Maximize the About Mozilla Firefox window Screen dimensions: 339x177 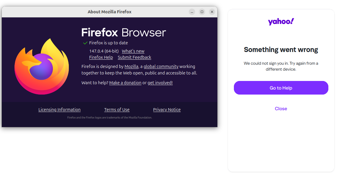[x=202, y=12]
